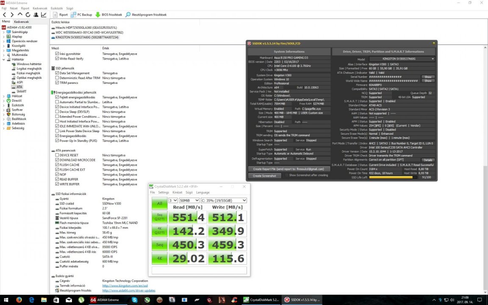The image size is (488, 305).
Task: Run the Seq test in CrystalDiskMark
Action: pyautogui.click(x=159, y=244)
